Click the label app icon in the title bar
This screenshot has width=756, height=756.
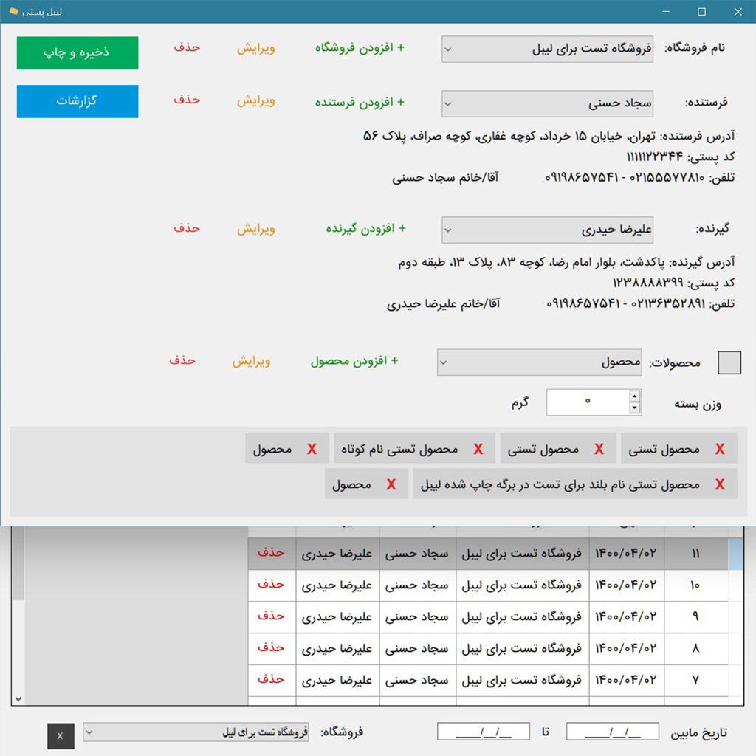(x=13, y=12)
